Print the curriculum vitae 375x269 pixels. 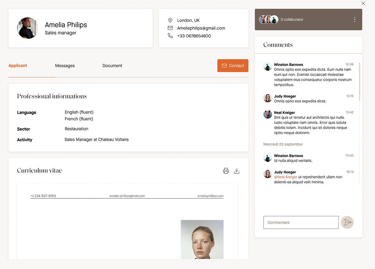pyautogui.click(x=226, y=171)
